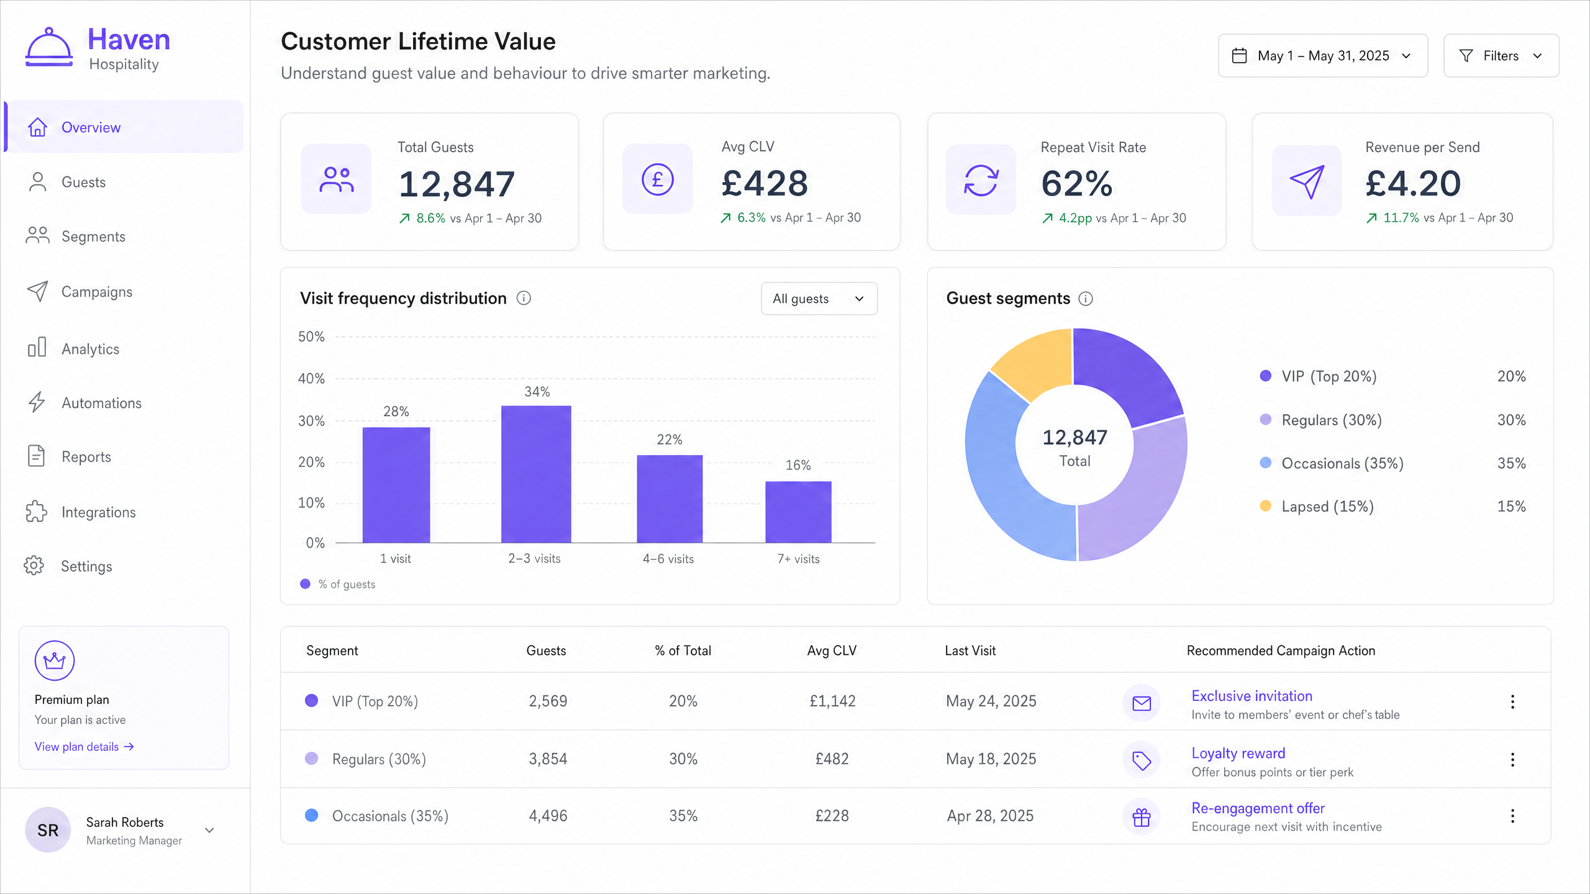Screen dimensions: 1590x894
Task: Click the Occasionals (35%) legend dot
Action: (1265, 463)
